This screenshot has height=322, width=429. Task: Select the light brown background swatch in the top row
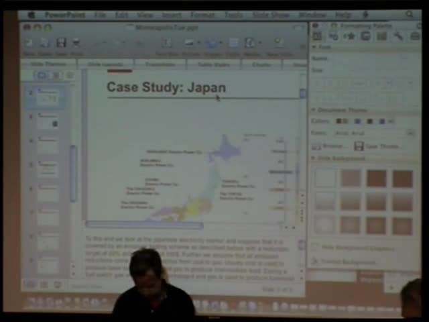pyautogui.click(x=351, y=178)
